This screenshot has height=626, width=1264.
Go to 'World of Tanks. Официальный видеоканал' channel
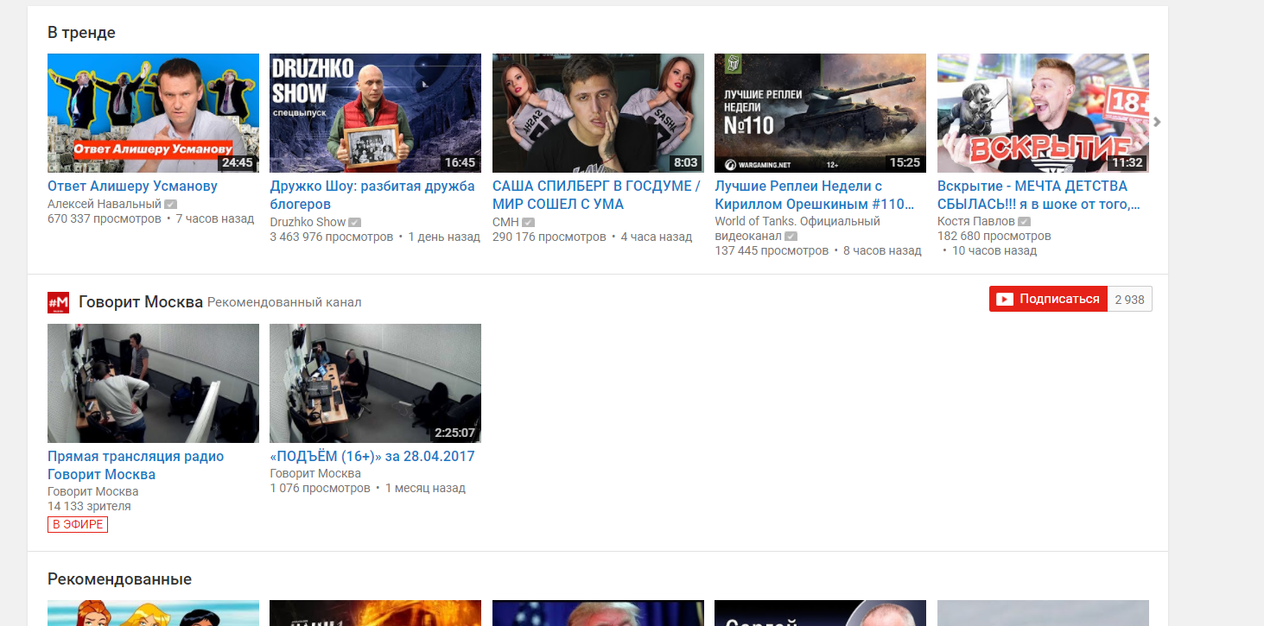pos(797,229)
